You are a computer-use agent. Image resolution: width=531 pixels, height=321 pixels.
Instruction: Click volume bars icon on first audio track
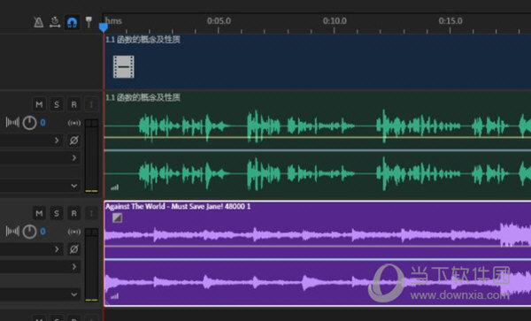click(x=12, y=122)
